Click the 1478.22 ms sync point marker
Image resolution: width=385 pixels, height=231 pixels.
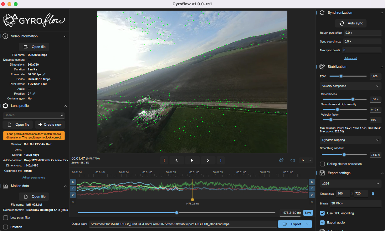coord(192,199)
